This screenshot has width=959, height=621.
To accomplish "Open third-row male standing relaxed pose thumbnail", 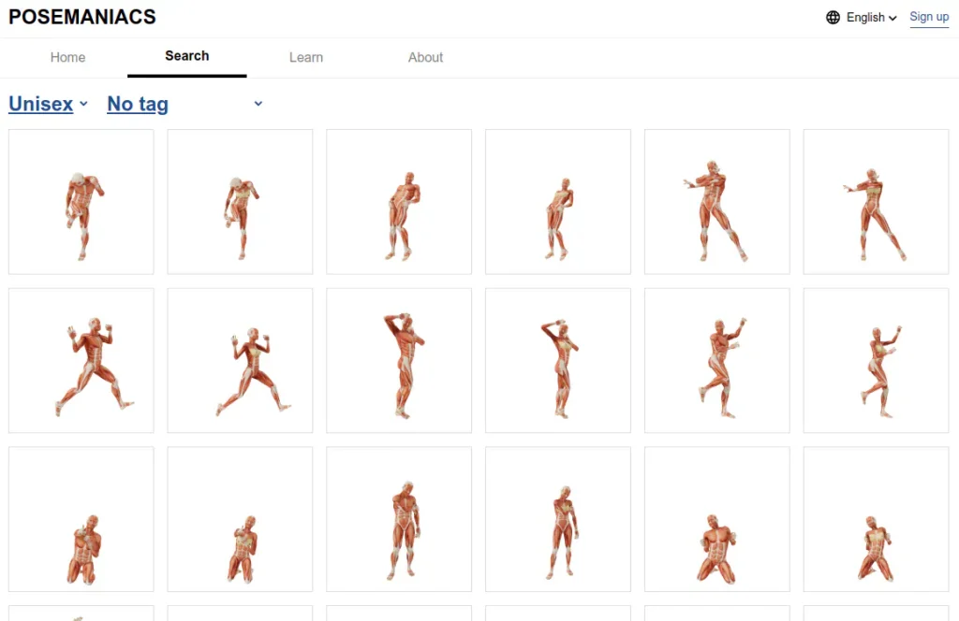I will click(399, 519).
